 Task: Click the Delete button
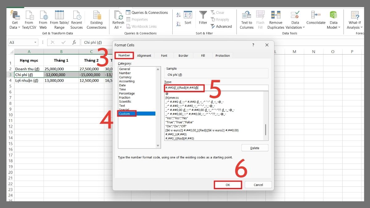tap(255, 148)
